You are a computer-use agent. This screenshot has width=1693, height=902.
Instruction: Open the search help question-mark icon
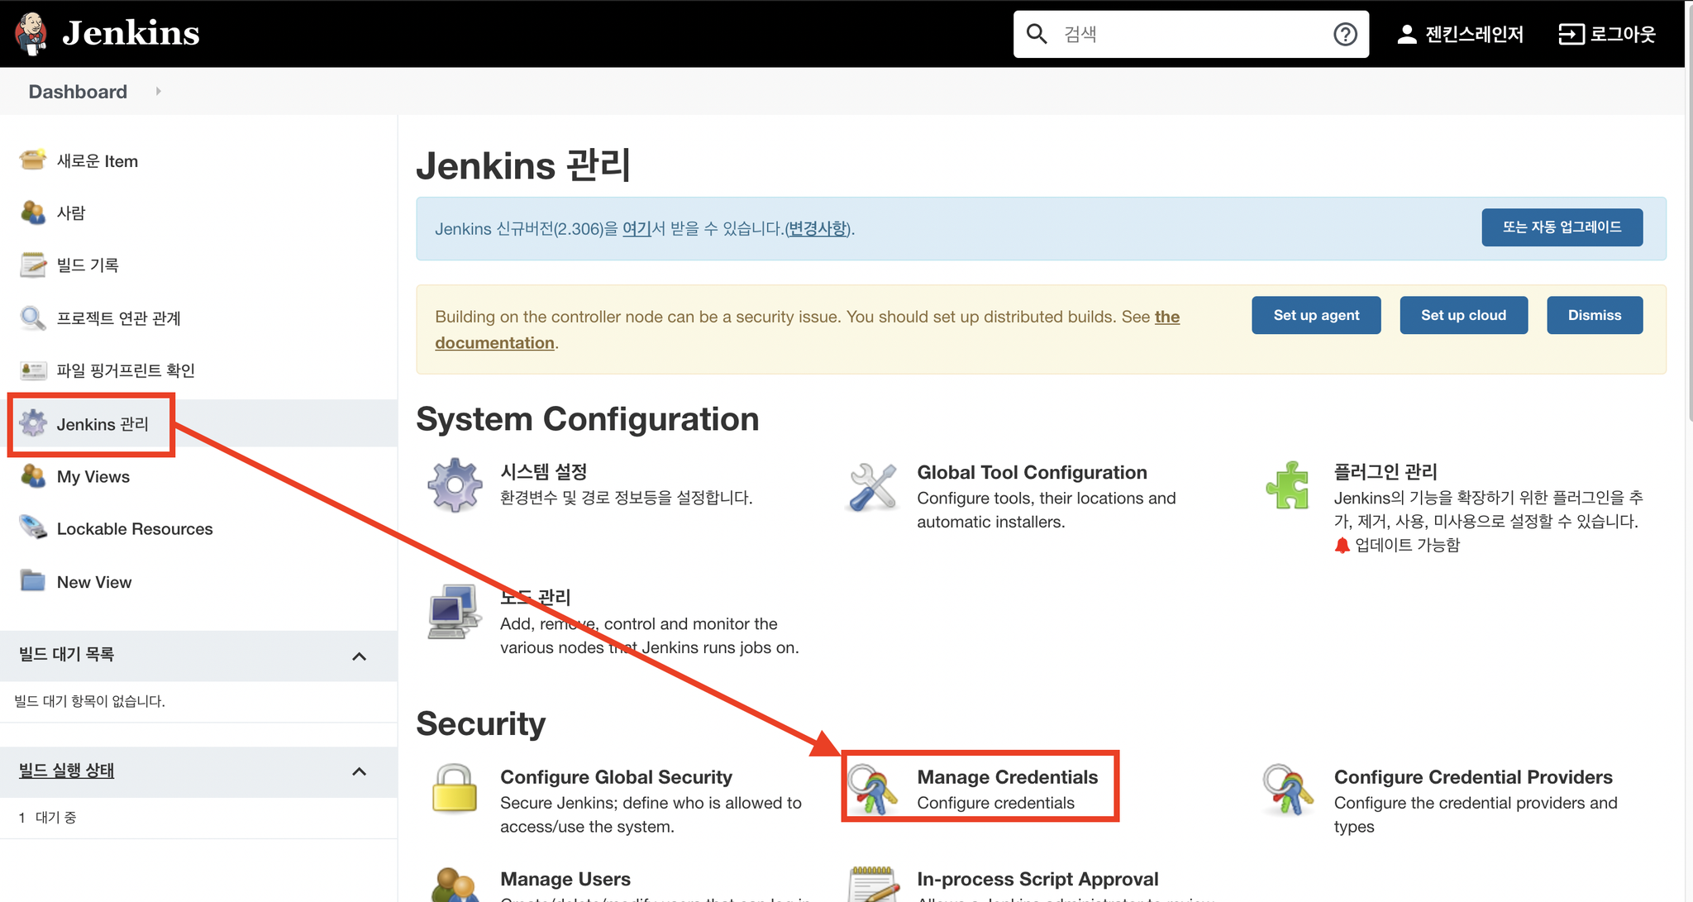(1345, 34)
